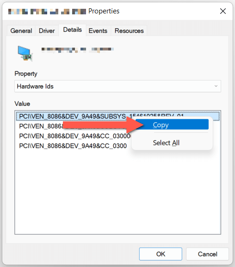Screen dimensions: 235x267
Task: Dismiss dialog with Cancel button
Action: 207,254
